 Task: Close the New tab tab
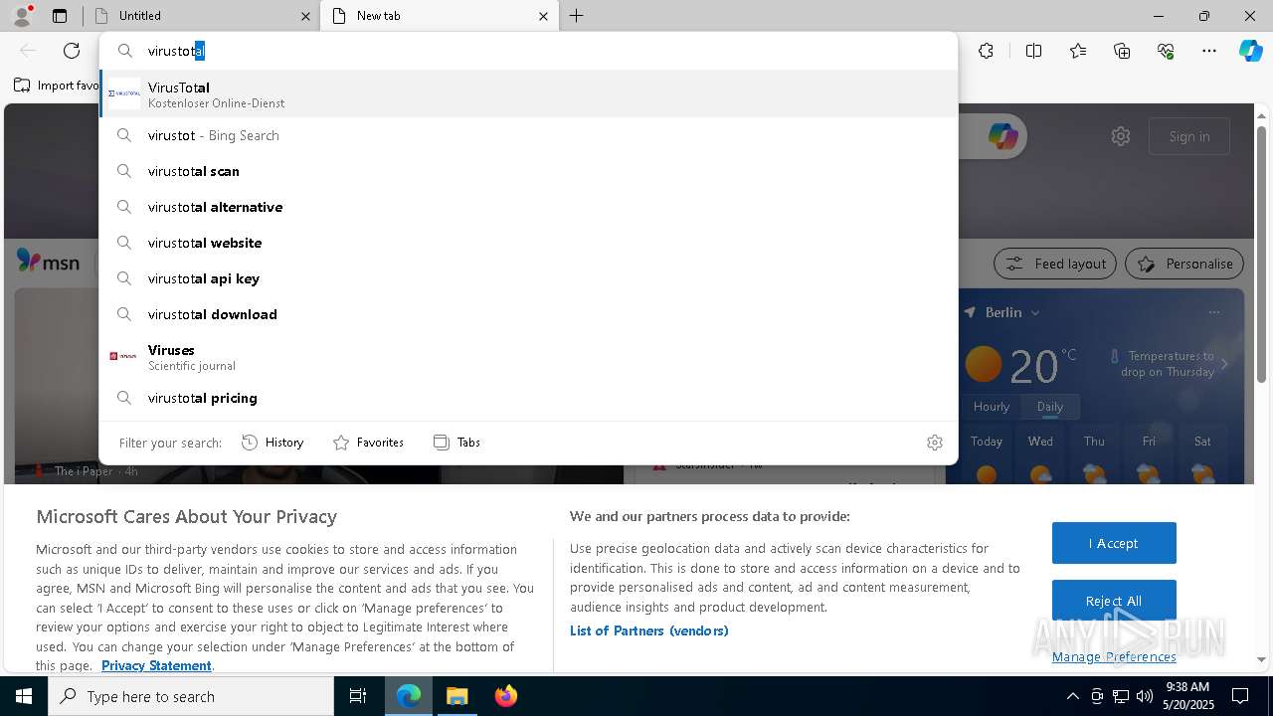pyautogui.click(x=543, y=16)
